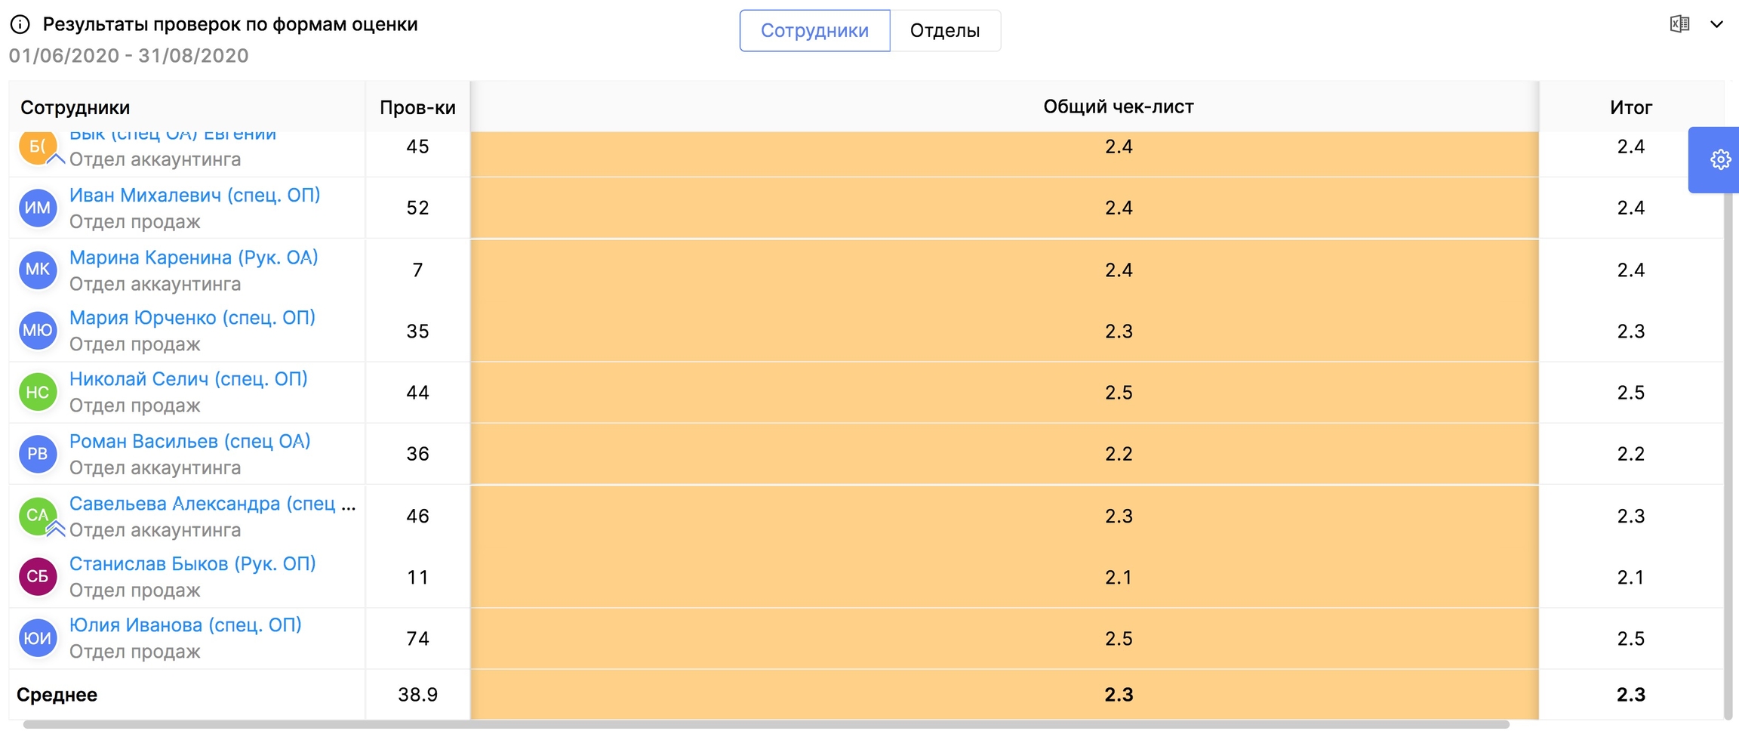Click the ИМ avatar for Иван Михалевич
This screenshot has height=734, width=1739.
(38, 208)
